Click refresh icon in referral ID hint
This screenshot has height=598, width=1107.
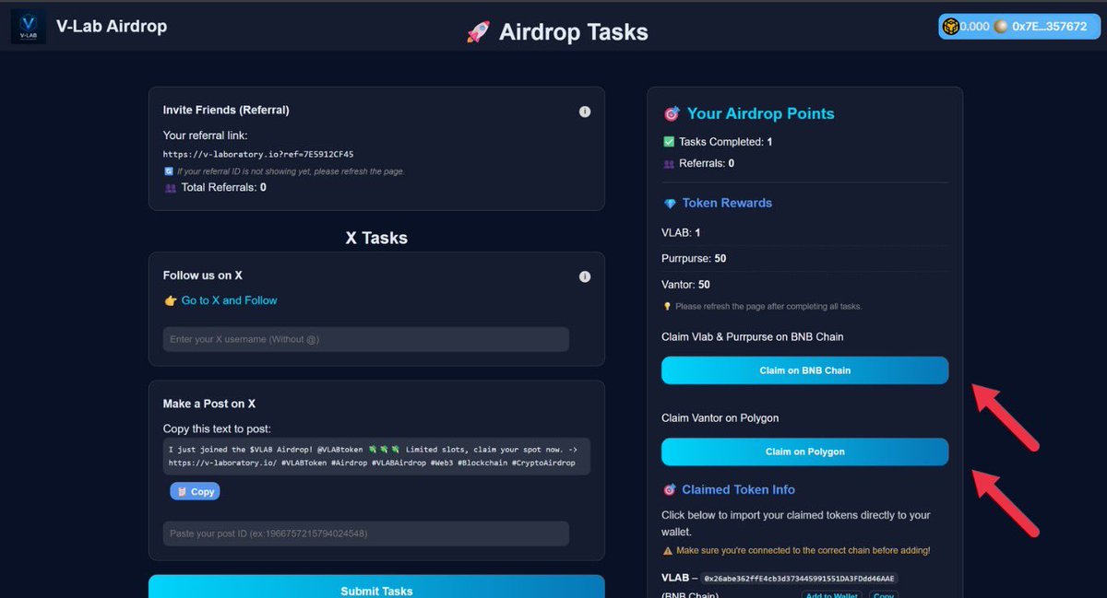click(167, 171)
